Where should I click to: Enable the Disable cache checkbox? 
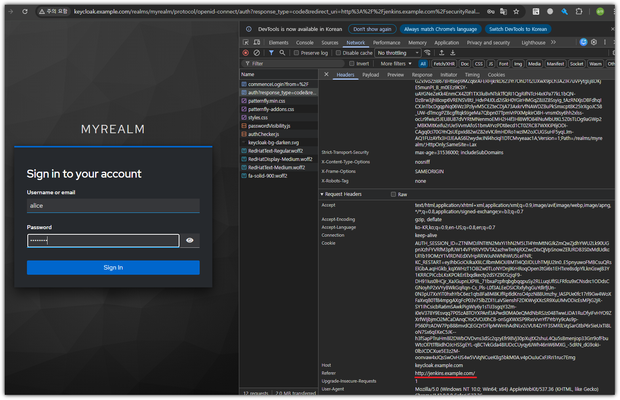(338, 53)
